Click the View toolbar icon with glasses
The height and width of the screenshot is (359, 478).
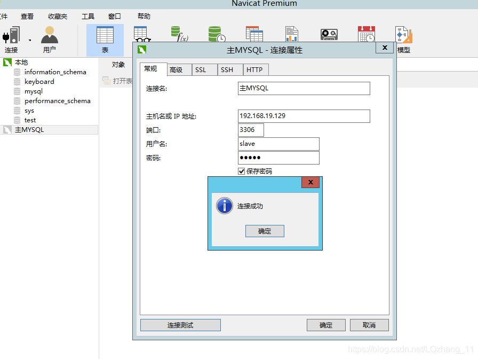142,34
